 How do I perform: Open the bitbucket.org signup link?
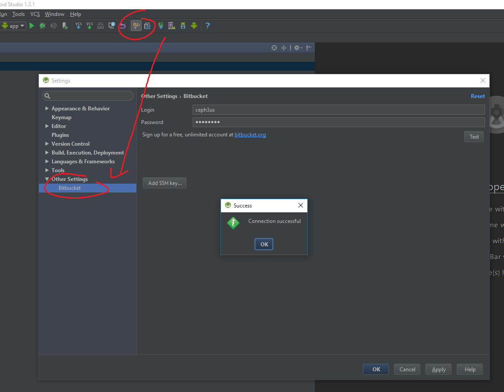click(x=250, y=134)
